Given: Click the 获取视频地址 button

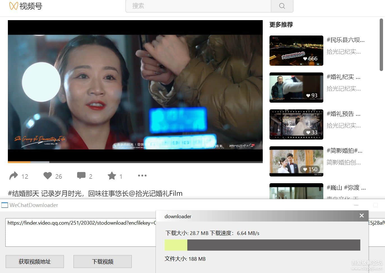Looking at the screenshot, I should coord(35,262).
